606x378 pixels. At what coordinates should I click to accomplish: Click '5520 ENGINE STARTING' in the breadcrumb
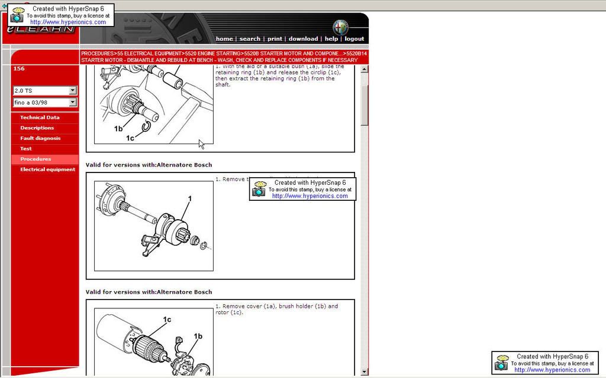click(212, 54)
